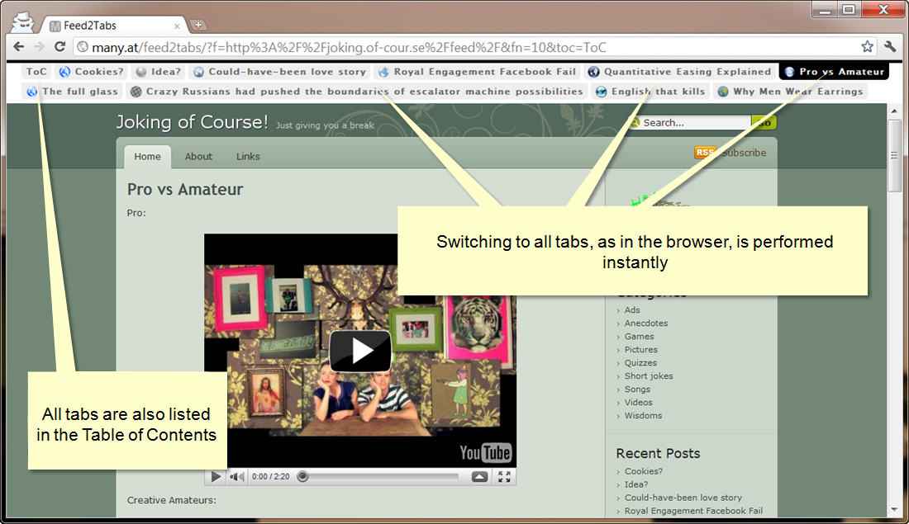The image size is (909, 524).
Task: Open the wrench settings menu
Action: (891, 47)
